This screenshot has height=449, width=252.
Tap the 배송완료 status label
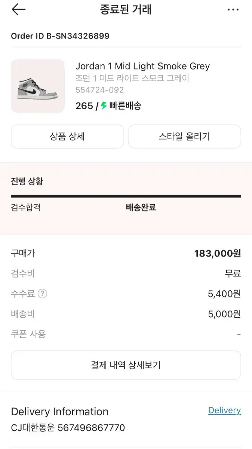point(141,208)
